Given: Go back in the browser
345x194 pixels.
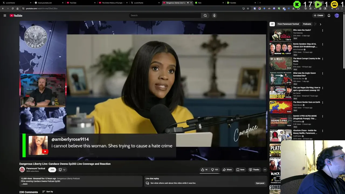Looking at the screenshot, I should (3, 8).
